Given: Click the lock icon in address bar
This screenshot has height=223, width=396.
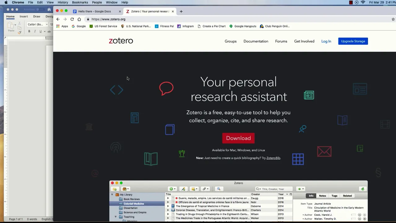Looking at the screenshot, I should point(88,19).
